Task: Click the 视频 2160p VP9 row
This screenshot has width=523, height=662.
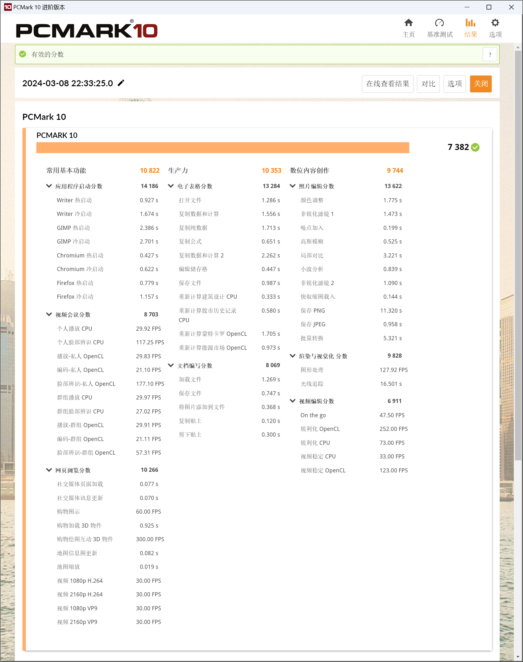Action: click(109, 622)
